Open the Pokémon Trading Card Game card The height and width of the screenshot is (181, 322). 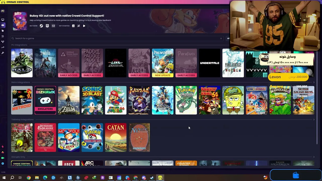pos(92,138)
